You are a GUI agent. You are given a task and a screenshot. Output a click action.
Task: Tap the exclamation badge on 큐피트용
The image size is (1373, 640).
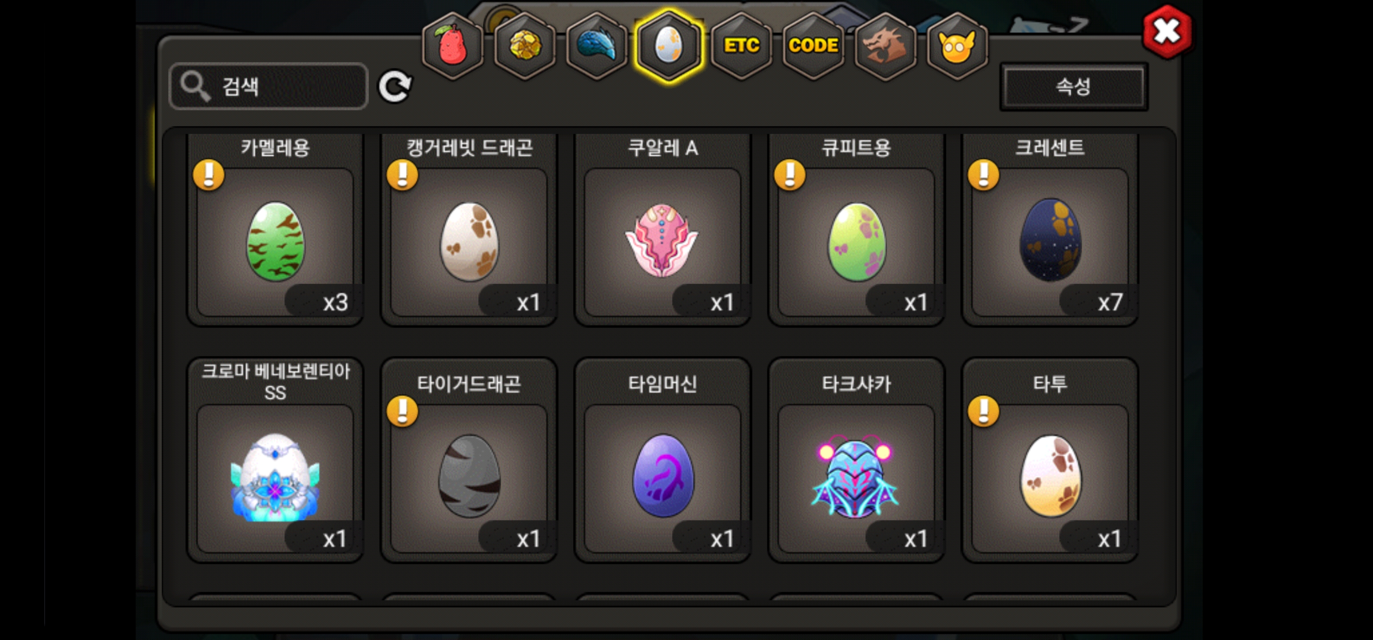coord(790,175)
